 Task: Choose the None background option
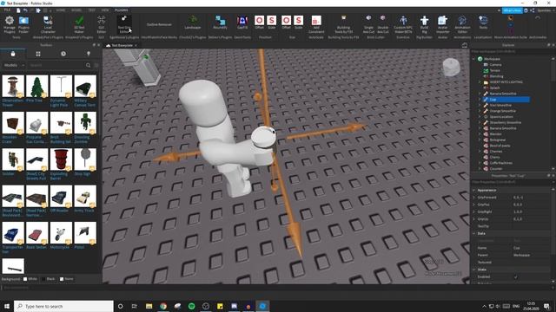[x=67, y=279]
